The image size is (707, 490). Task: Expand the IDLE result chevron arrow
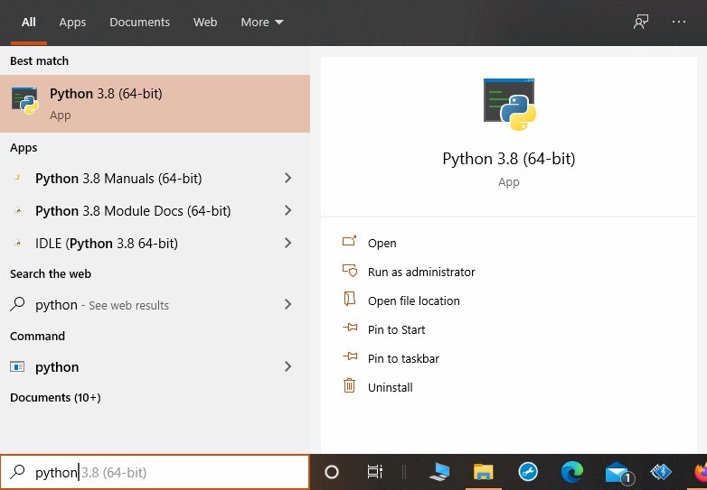(x=288, y=243)
